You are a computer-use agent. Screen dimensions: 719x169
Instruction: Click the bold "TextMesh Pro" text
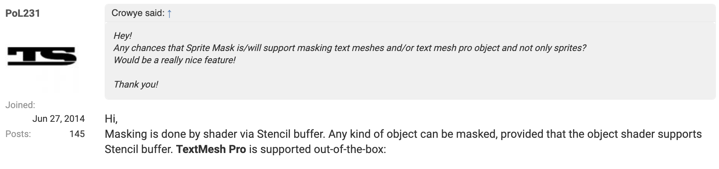coord(211,149)
